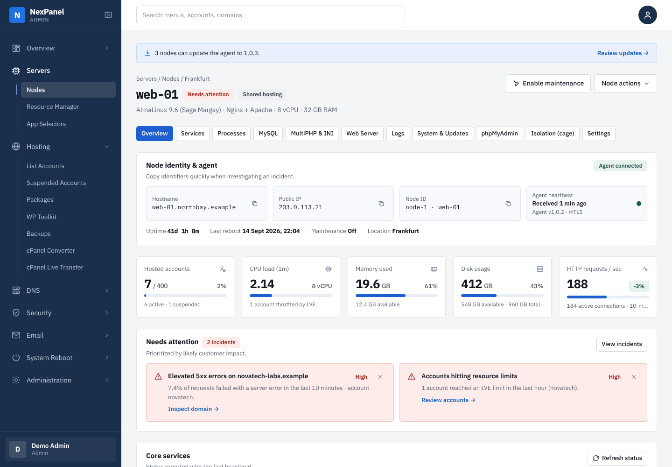Image resolution: width=672 pixels, height=467 pixels.
Task: Collapse the sidebar with the panel icon
Action: 108,15
